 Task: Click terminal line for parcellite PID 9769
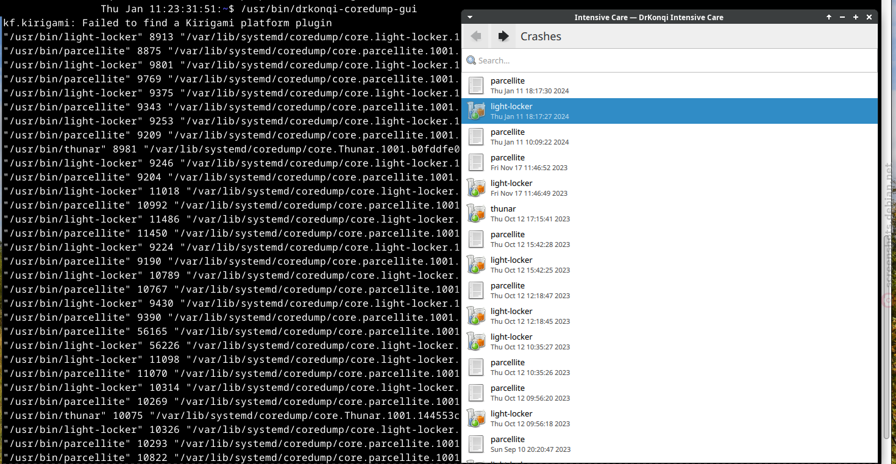click(x=232, y=79)
